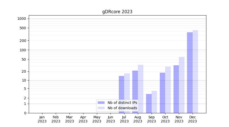Click the Nb of distinct IPs legend swatch

(101, 103)
